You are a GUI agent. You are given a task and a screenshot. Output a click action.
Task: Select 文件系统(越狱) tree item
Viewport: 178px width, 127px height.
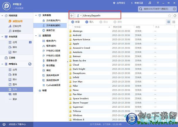[x=50, y=25]
